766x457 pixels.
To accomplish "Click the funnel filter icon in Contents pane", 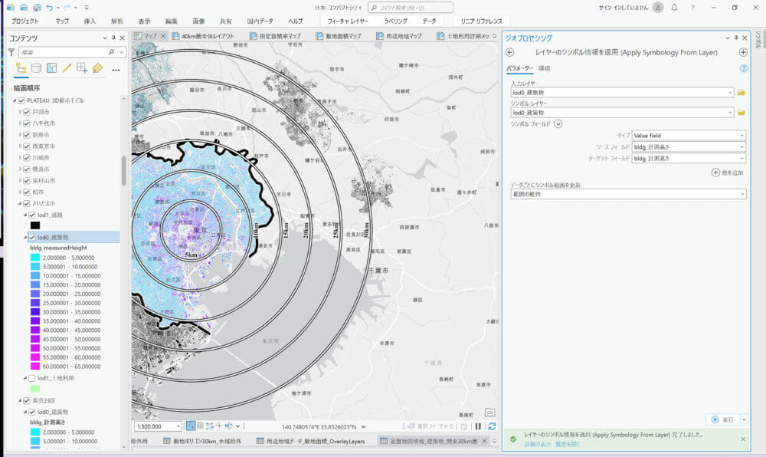I will click(11, 52).
